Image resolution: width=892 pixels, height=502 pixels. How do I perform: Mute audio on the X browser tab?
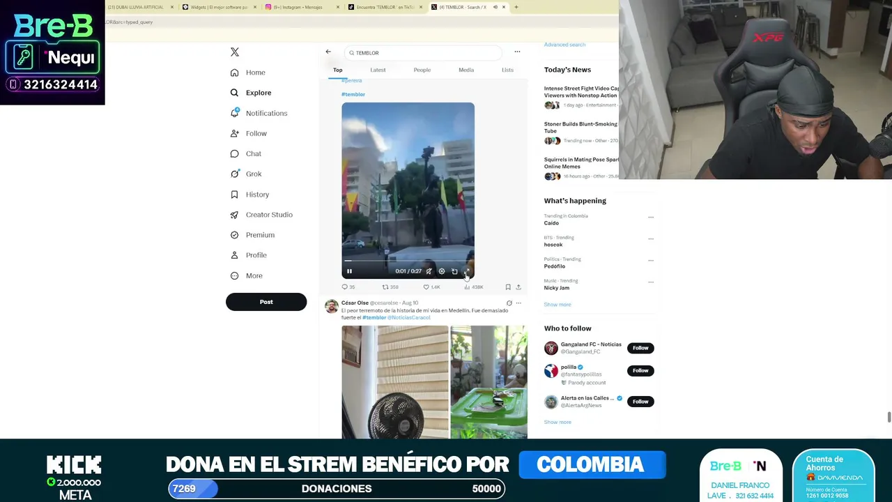[495, 7]
